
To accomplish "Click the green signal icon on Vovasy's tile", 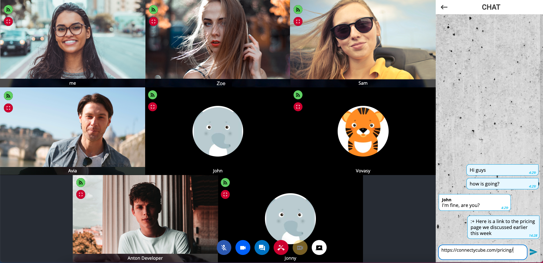I will (298, 95).
